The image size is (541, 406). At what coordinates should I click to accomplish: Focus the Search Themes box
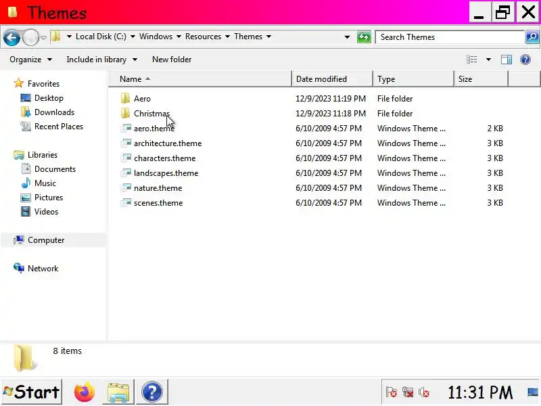[450, 37]
